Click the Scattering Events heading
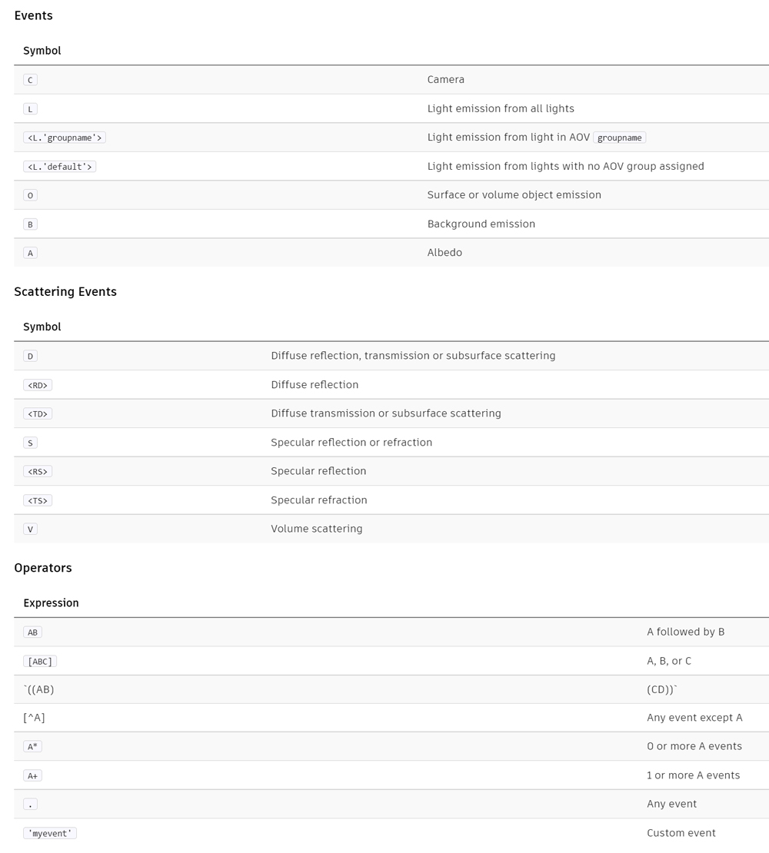The width and height of the screenshot is (769, 853). [65, 291]
